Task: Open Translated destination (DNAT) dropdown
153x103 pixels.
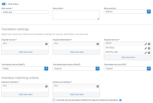Action: 97,68
